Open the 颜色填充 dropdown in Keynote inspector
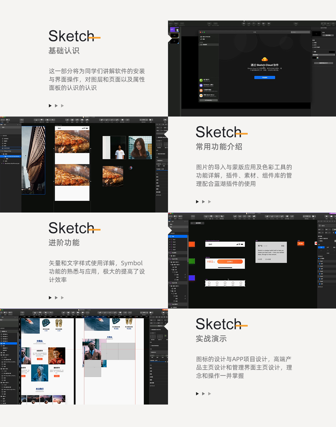Image resolution: width=336 pixels, height=427 pixels. (x=324, y=55)
